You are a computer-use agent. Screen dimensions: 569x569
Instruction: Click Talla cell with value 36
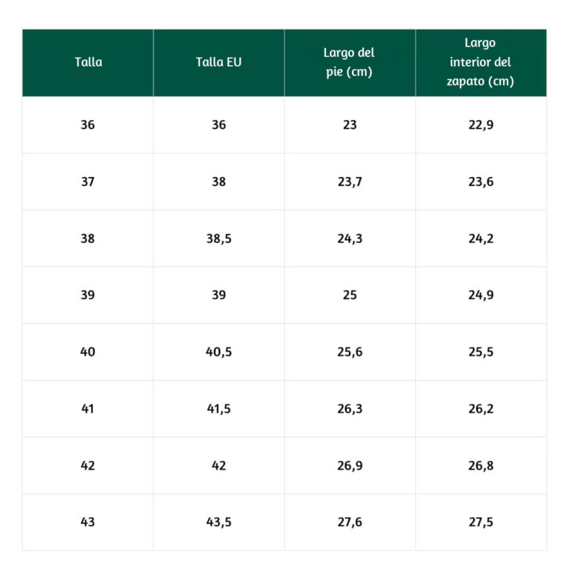point(88,124)
